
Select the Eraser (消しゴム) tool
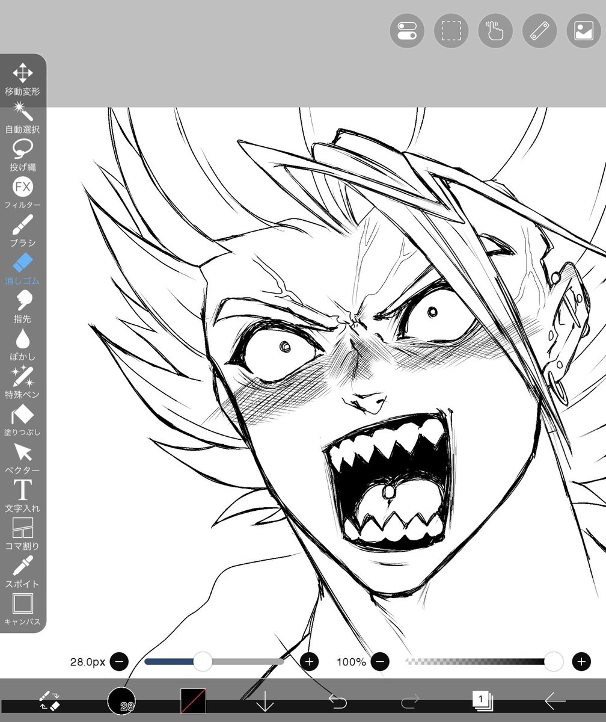point(23,269)
